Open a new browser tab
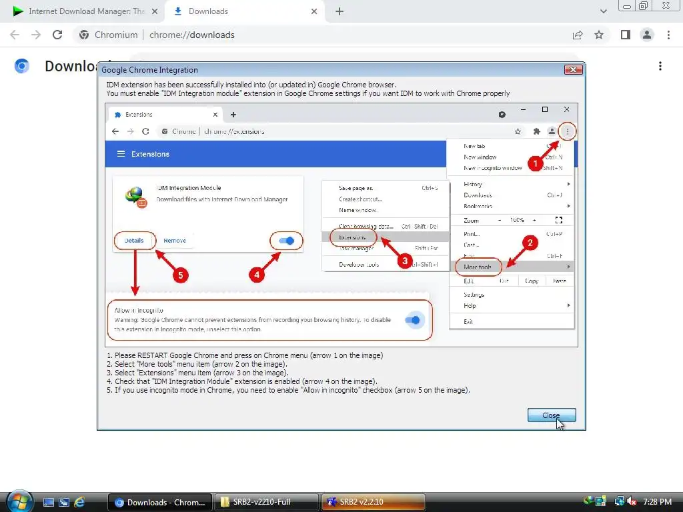Viewport: 683px width, 512px height. [x=339, y=11]
